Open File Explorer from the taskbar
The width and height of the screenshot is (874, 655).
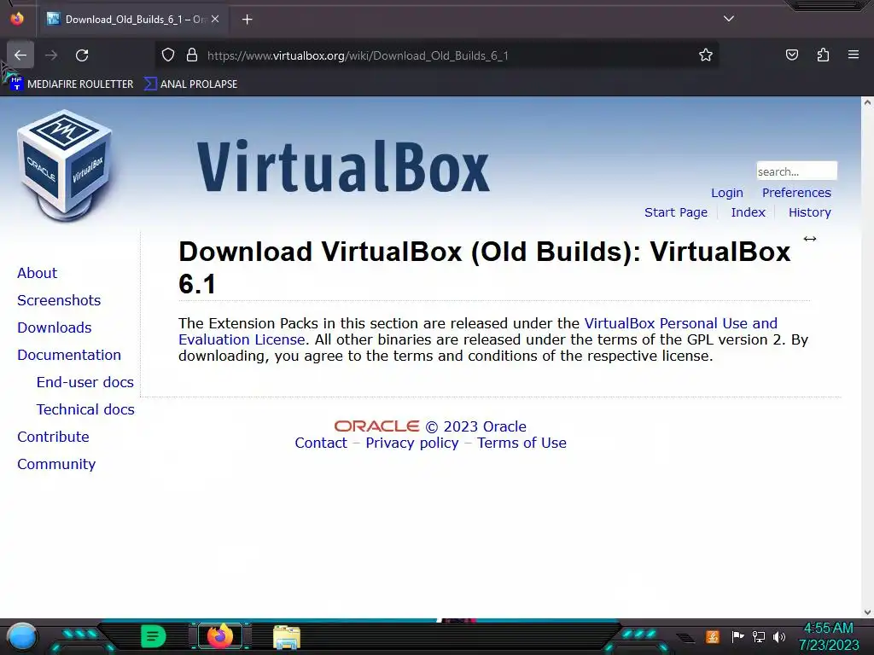pos(287,636)
